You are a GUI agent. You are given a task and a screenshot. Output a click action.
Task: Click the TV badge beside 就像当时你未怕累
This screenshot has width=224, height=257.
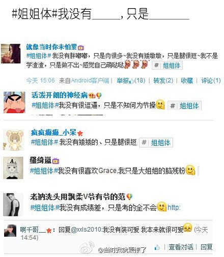tap(81, 48)
